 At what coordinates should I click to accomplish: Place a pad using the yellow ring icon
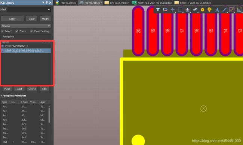pos(202,10)
